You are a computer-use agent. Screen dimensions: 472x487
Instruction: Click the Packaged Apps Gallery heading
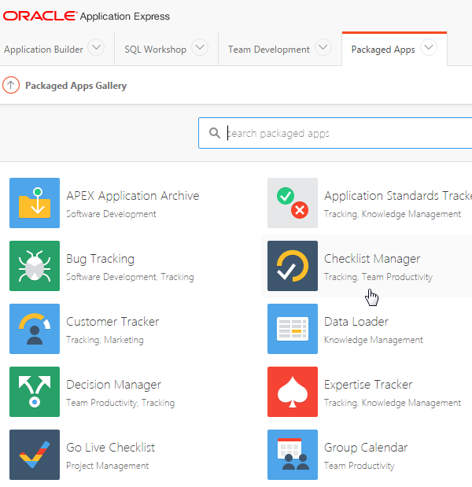coord(76,86)
